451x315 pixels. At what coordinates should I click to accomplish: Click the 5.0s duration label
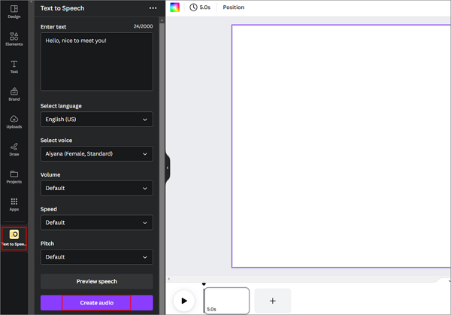point(205,8)
